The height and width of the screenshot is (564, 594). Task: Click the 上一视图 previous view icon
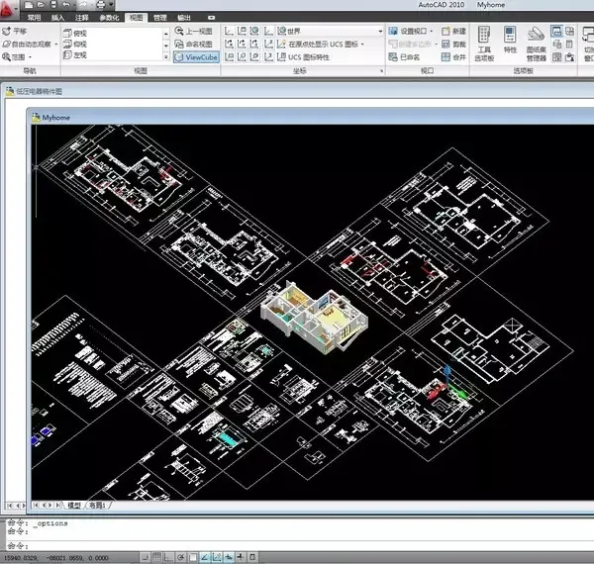pyautogui.click(x=194, y=31)
